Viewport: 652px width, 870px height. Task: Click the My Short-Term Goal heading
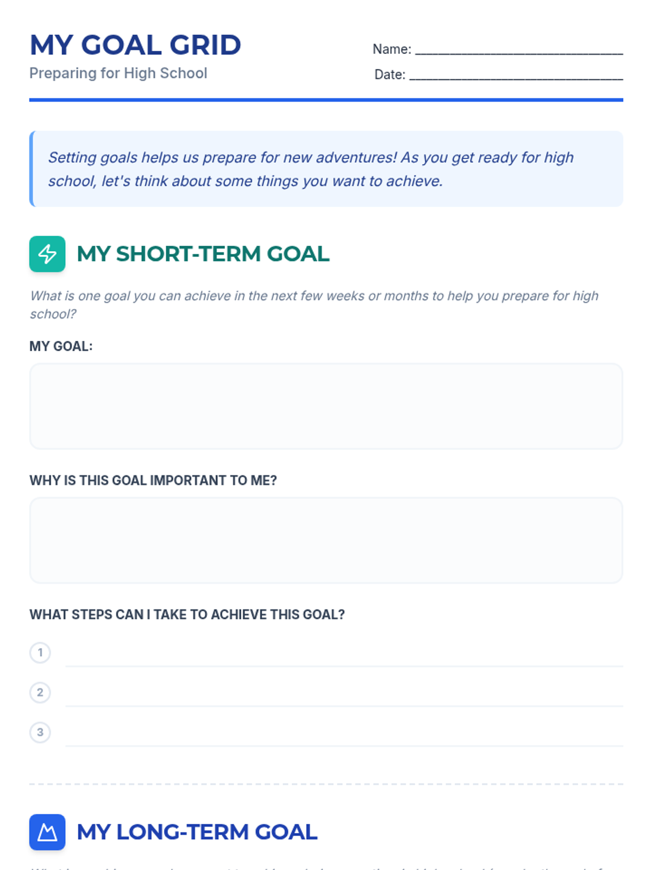click(203, 254)
